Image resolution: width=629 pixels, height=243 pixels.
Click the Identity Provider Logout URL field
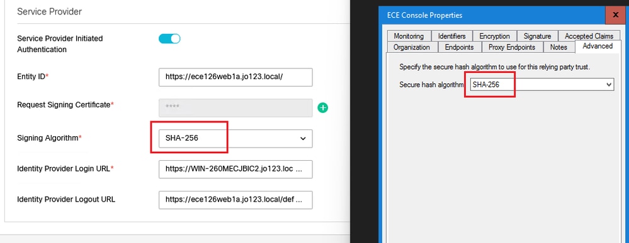[x=235, y=200]
